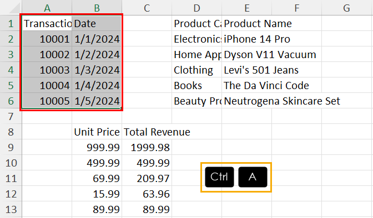Select row 3 header

click(x=11, y=54)
